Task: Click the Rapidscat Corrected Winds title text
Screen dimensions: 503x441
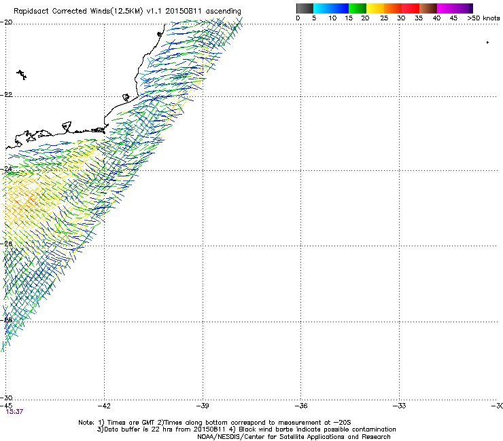Action: 127,12
